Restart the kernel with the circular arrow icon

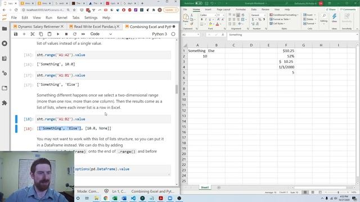(75, 34)
